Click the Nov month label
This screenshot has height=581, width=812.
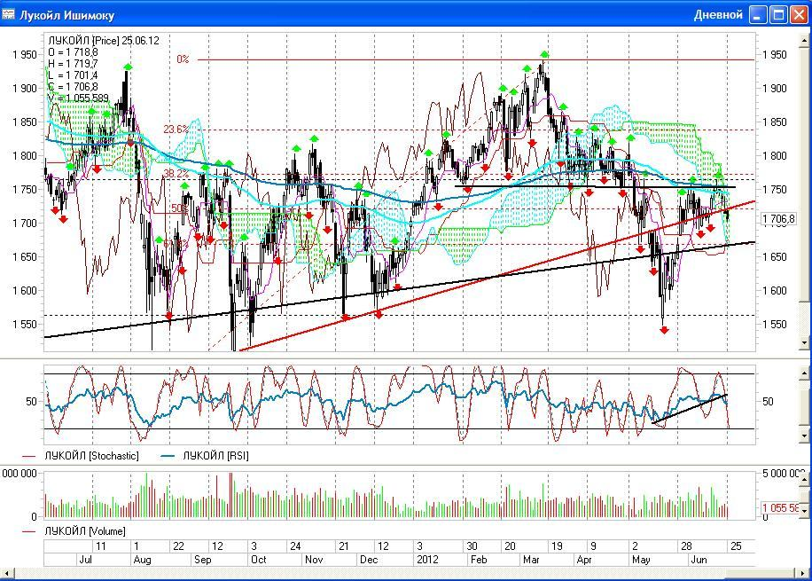314,560
